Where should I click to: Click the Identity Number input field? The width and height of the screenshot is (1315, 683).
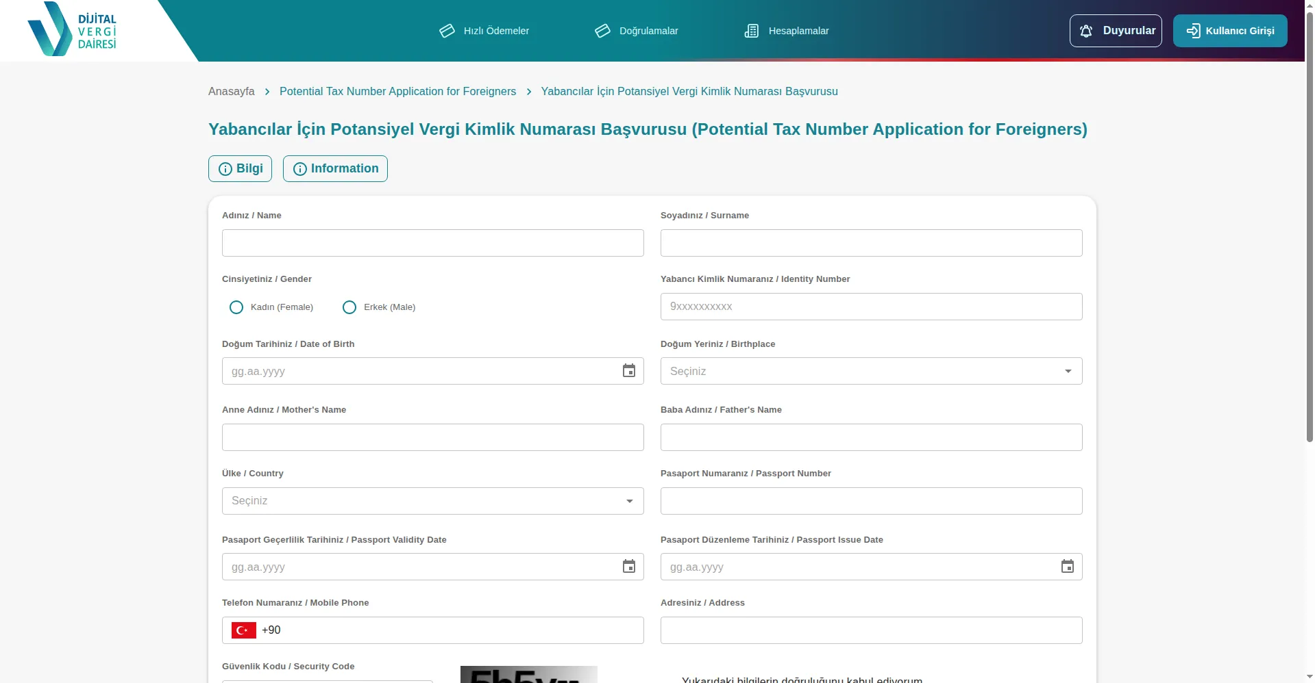pyautogui.click(x=872, y=307)
